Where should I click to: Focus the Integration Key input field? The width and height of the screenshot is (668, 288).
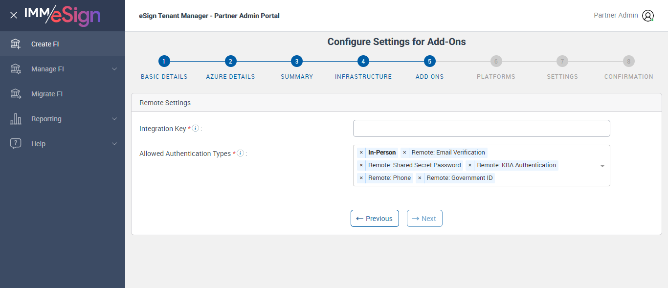click(x=481, y=129)
